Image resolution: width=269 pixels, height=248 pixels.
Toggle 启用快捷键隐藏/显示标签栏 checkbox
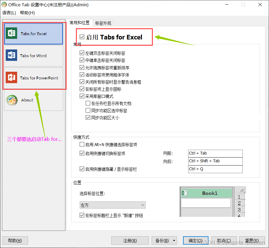click(x=82, y=169)
